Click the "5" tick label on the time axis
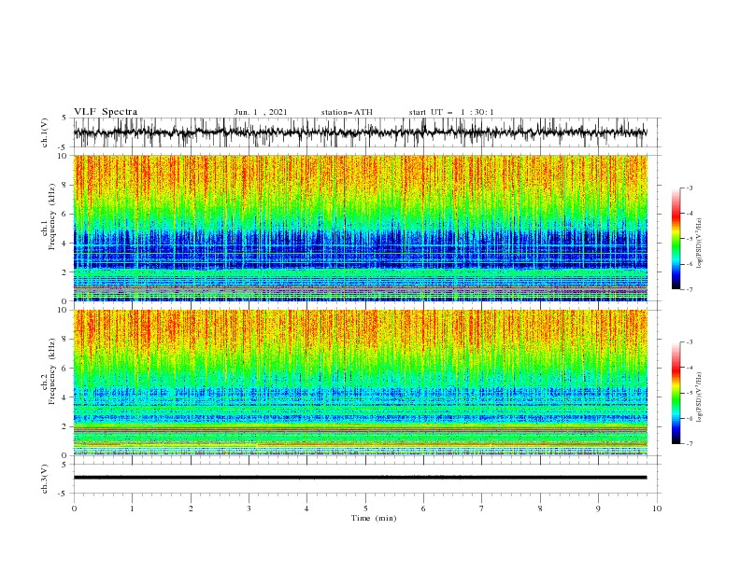Viewport: 740px width, 571px height. tap(365, 508)
